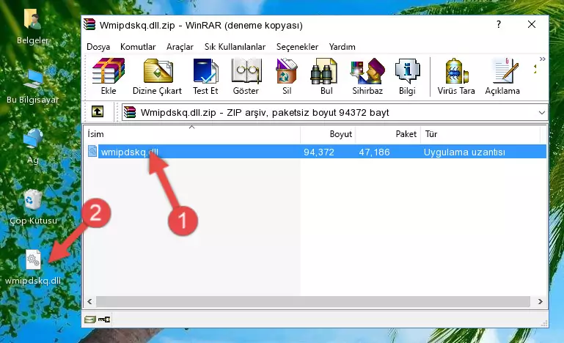Go up one folder level

coord(98,112)
